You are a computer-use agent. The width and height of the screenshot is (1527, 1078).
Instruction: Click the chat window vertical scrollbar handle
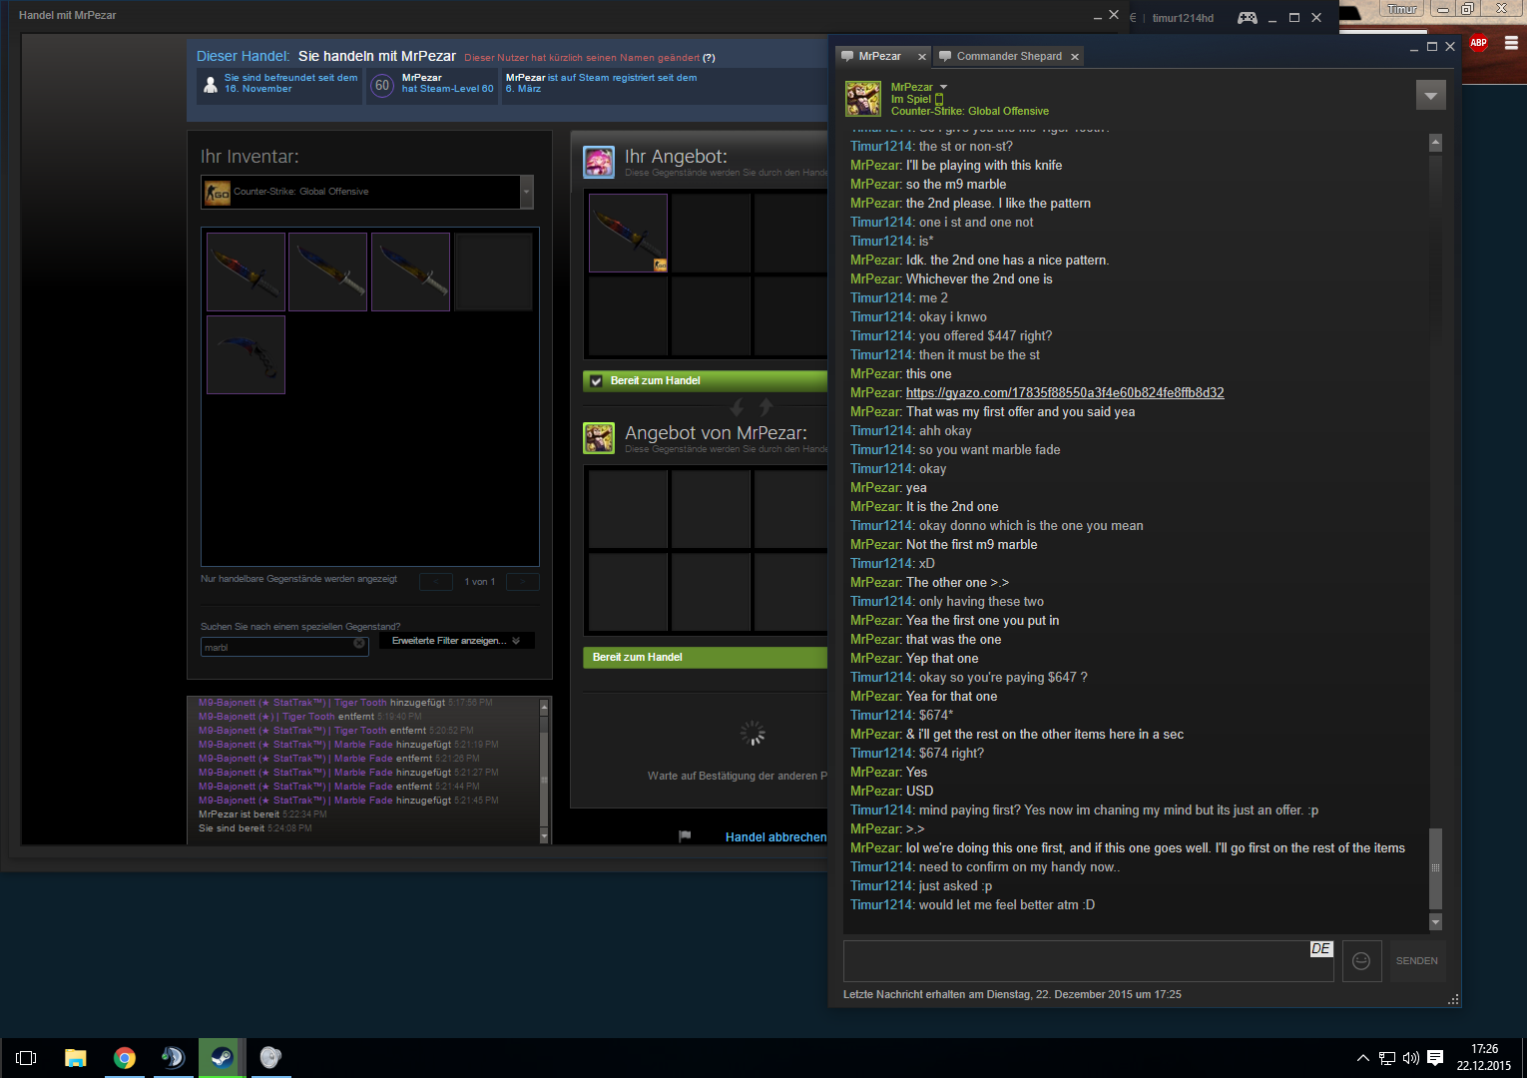point(1435,866)
